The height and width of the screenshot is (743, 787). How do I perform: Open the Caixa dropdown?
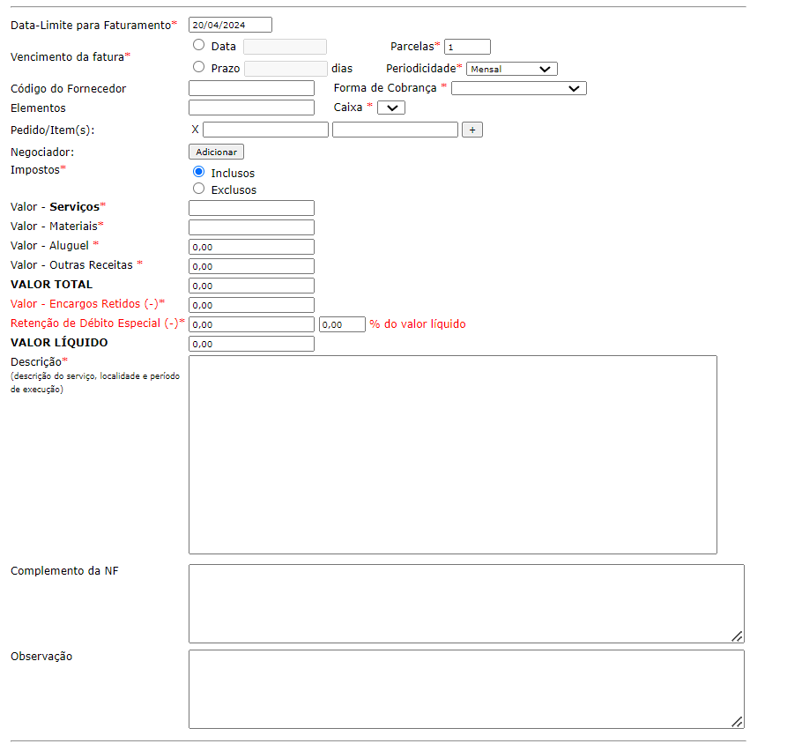coord(390,108)
